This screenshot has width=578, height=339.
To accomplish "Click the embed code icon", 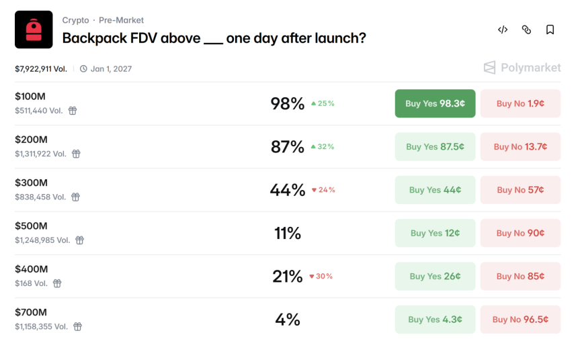I will pyautogui.click(x=503, y=30).
